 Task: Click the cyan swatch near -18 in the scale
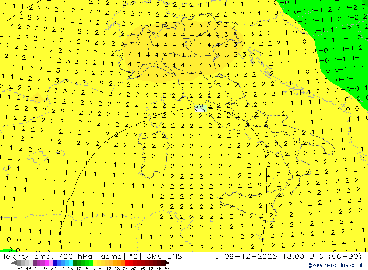coord(71,263)
